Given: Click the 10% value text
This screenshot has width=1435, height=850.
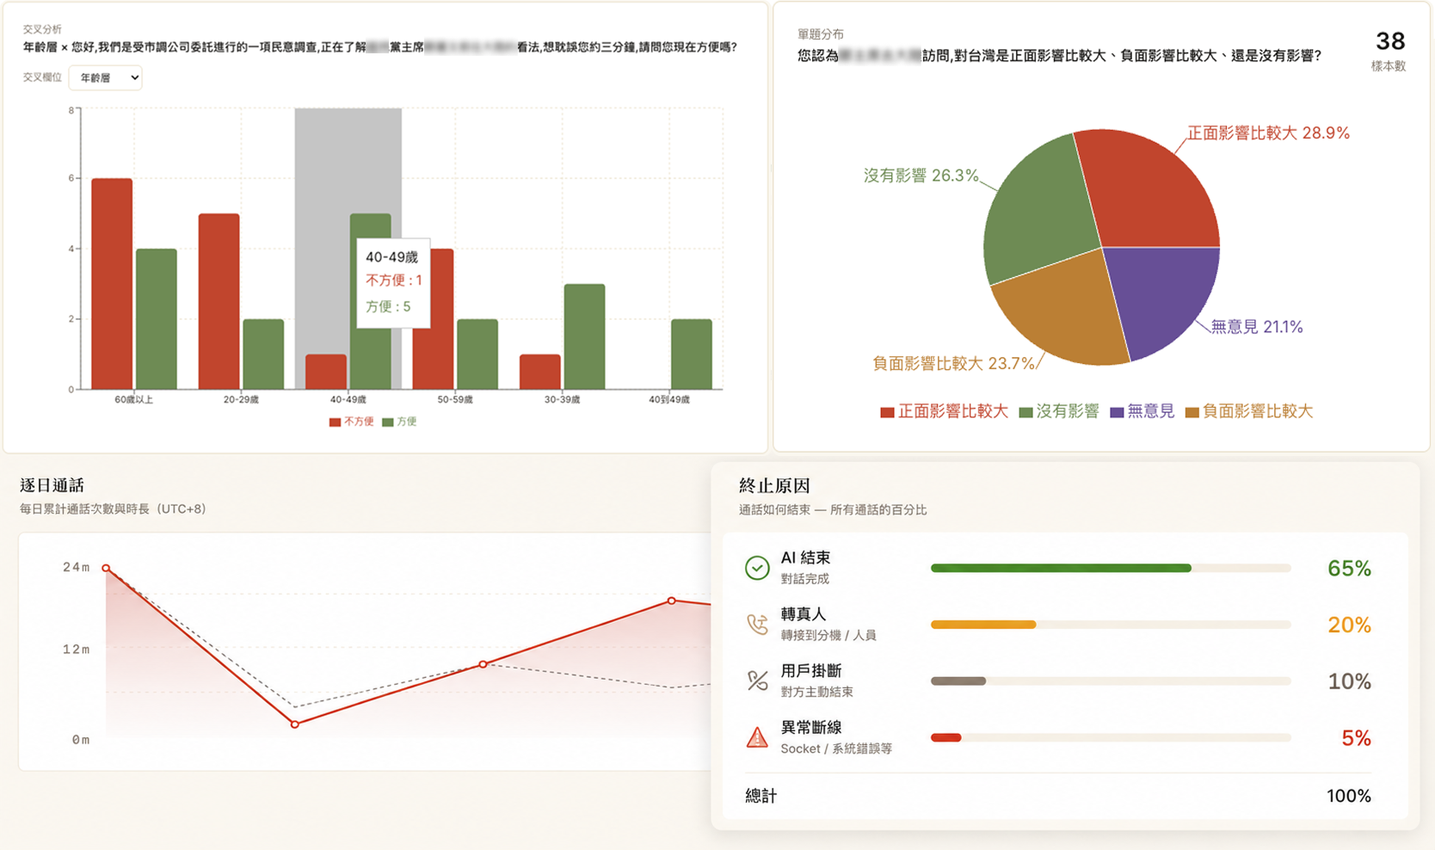Looking at the screenshot, I should [x=1349, y=681].
